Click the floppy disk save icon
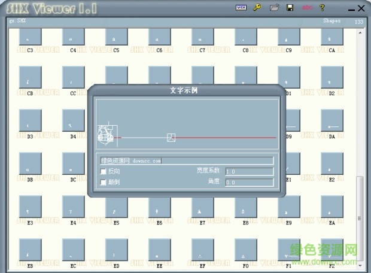The width and height of the screenshot is (371, 273). click(x=290, y=8)
